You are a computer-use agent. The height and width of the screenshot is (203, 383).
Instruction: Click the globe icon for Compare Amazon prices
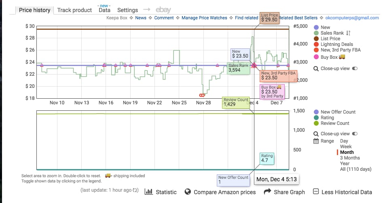pos(188,192)
